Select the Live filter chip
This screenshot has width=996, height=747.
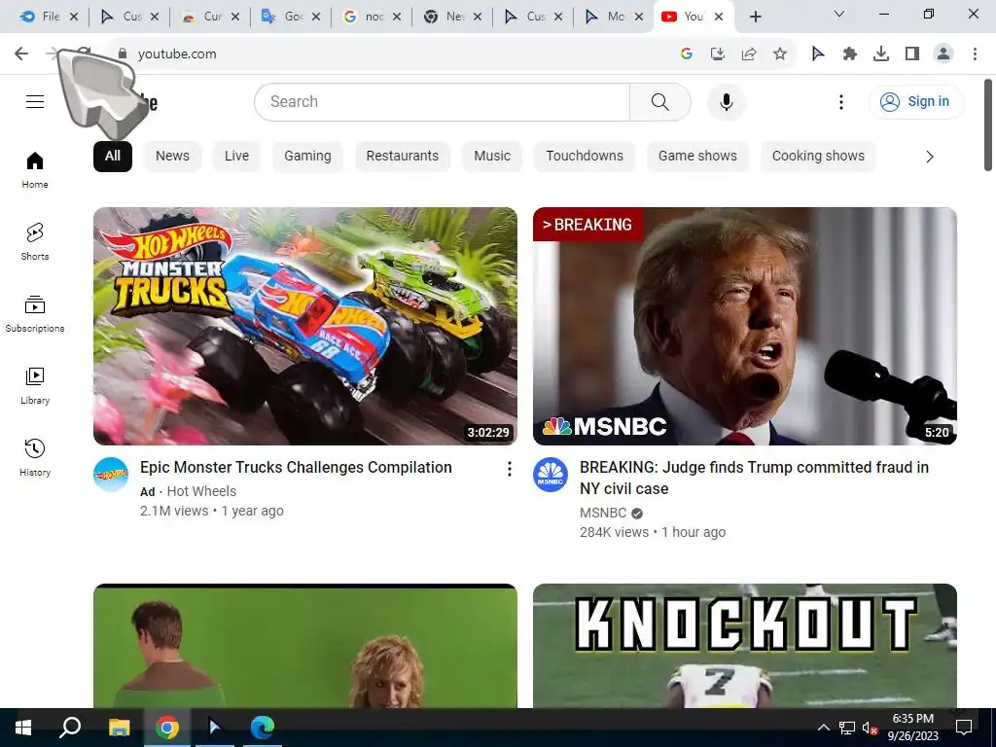(236, 157)
